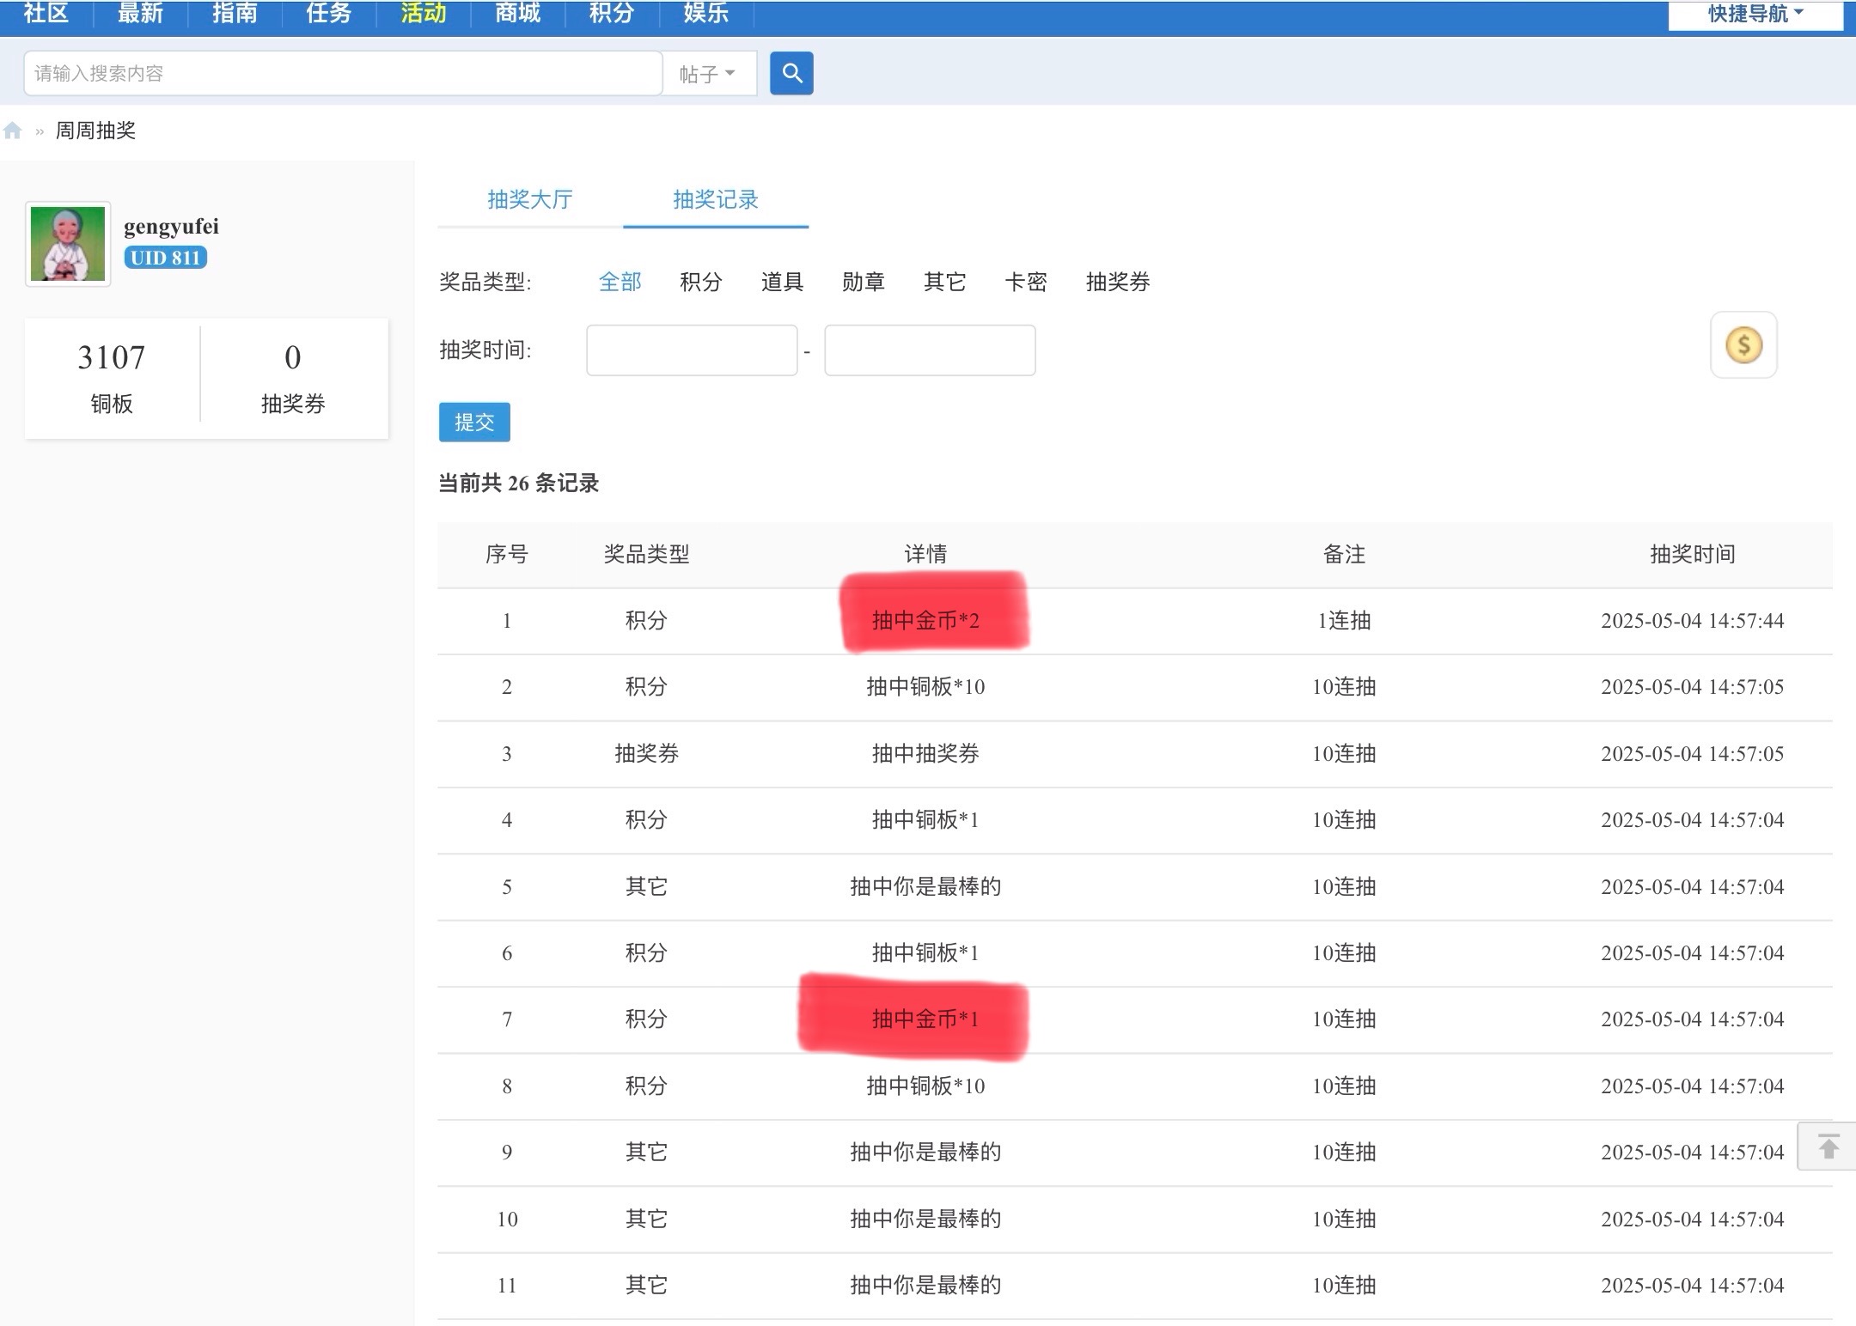Click the 提交 button
Viewport: 1856px width, 1326px height.
[474, 422]
